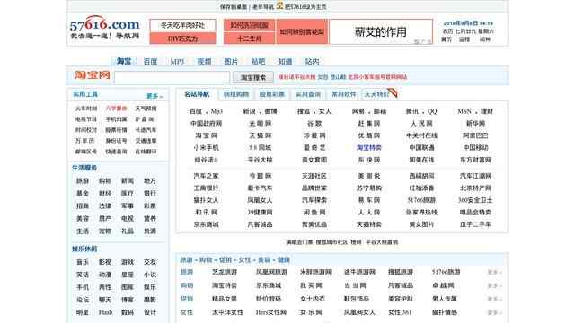
Task: Click 把57616设为主页 link
Action: click(305, 7)
